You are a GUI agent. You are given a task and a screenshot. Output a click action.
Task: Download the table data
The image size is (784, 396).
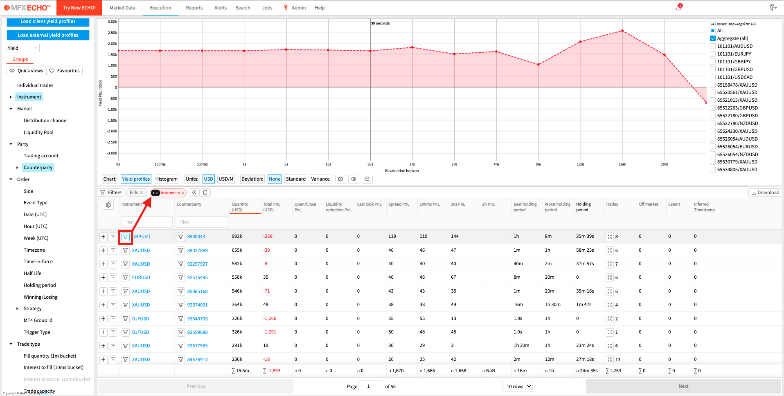pyautogui.click(x=765, y=192)
